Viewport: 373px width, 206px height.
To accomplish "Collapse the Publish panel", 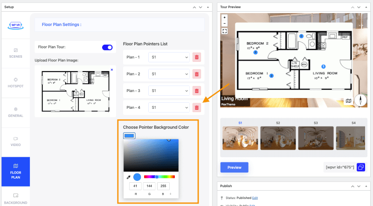I will (x=366, y=186).
